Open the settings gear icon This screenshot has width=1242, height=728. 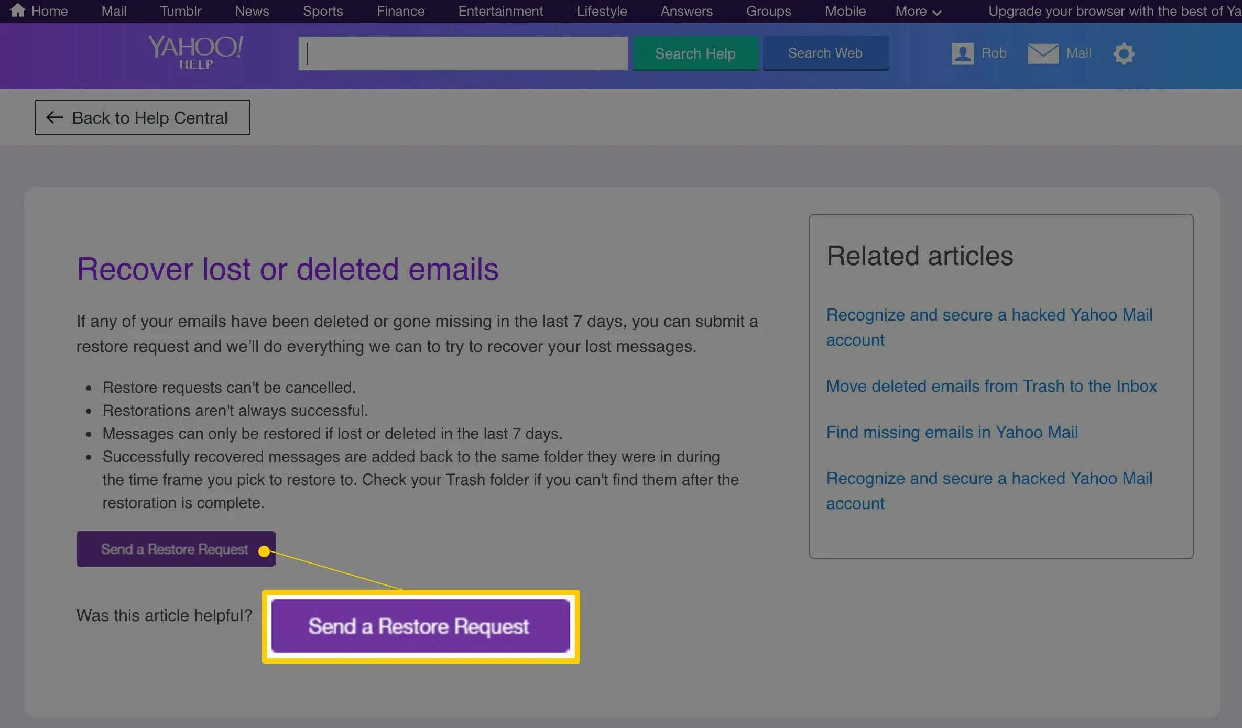(1124, 53)
